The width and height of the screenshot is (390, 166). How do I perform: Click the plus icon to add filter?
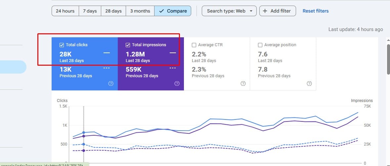click(x=265, y=11)
